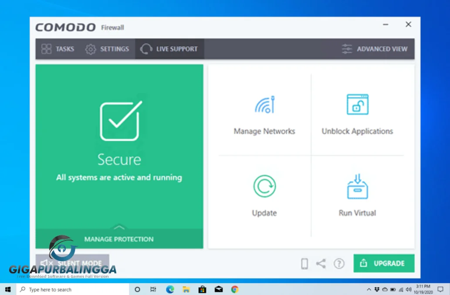450x295 pixels.
Task: Open the Action Center notifications
Action: (x=440, y=289)
